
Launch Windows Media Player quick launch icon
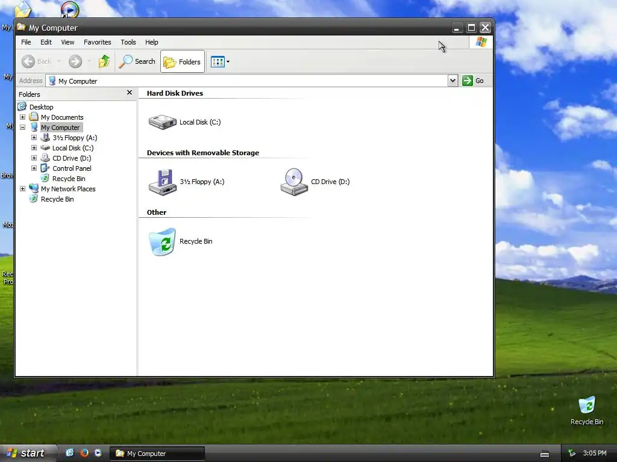pos(98,453)
